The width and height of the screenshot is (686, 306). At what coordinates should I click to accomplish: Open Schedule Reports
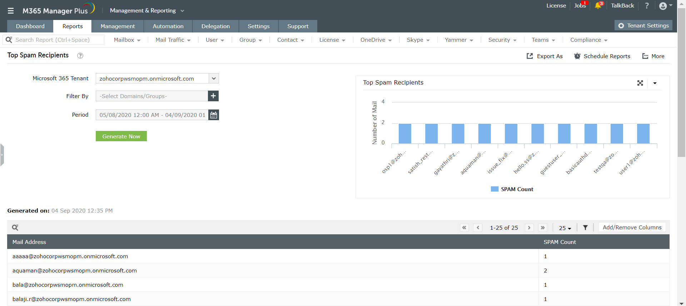pos(602,56)
